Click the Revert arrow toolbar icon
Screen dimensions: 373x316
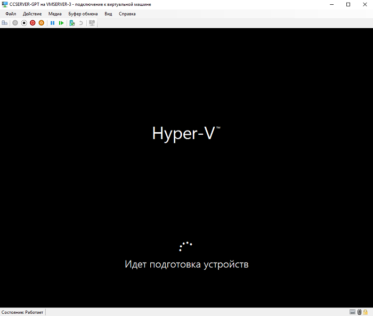point(81,23)
